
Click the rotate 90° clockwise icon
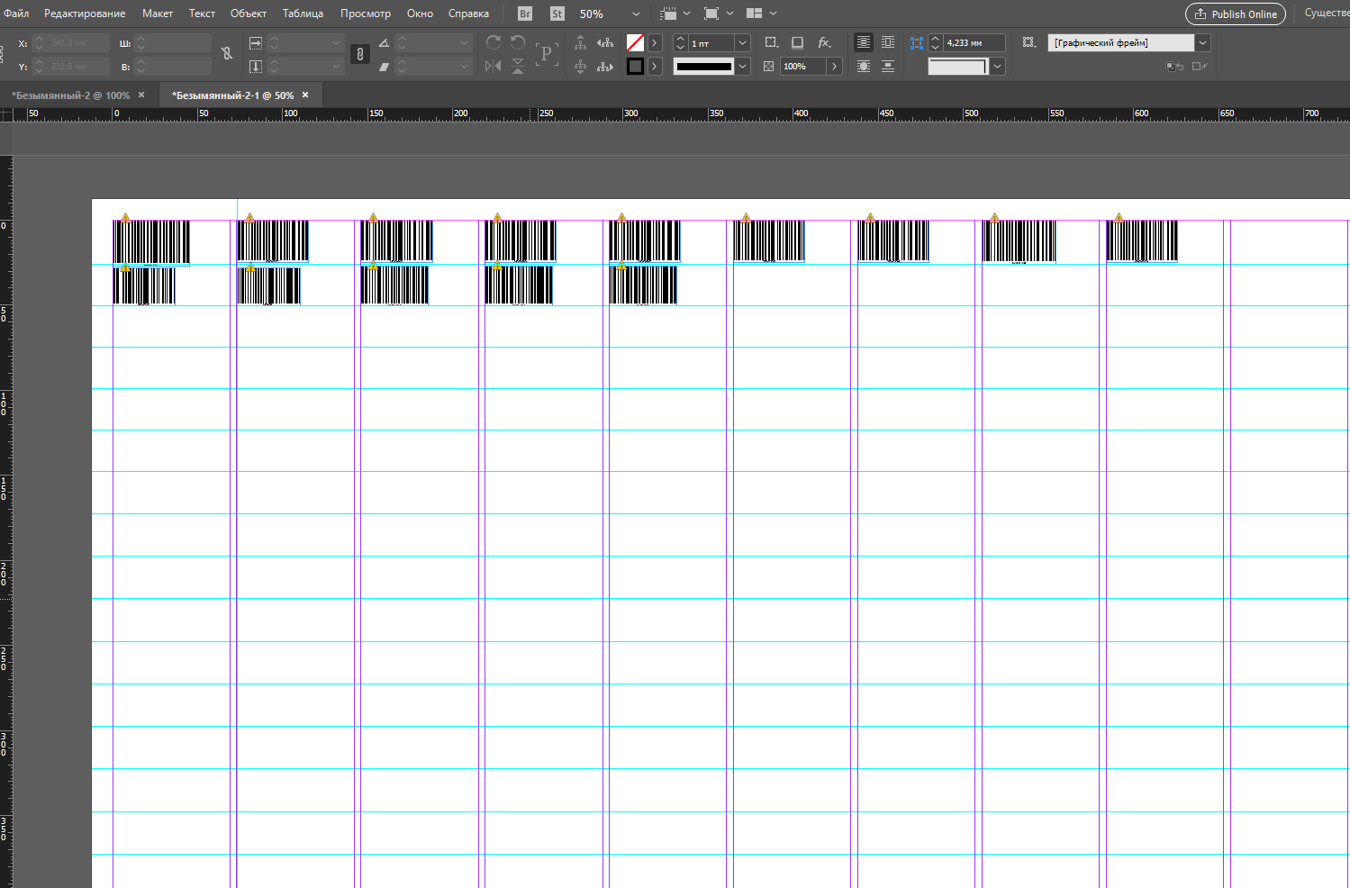tap(494, 42)
